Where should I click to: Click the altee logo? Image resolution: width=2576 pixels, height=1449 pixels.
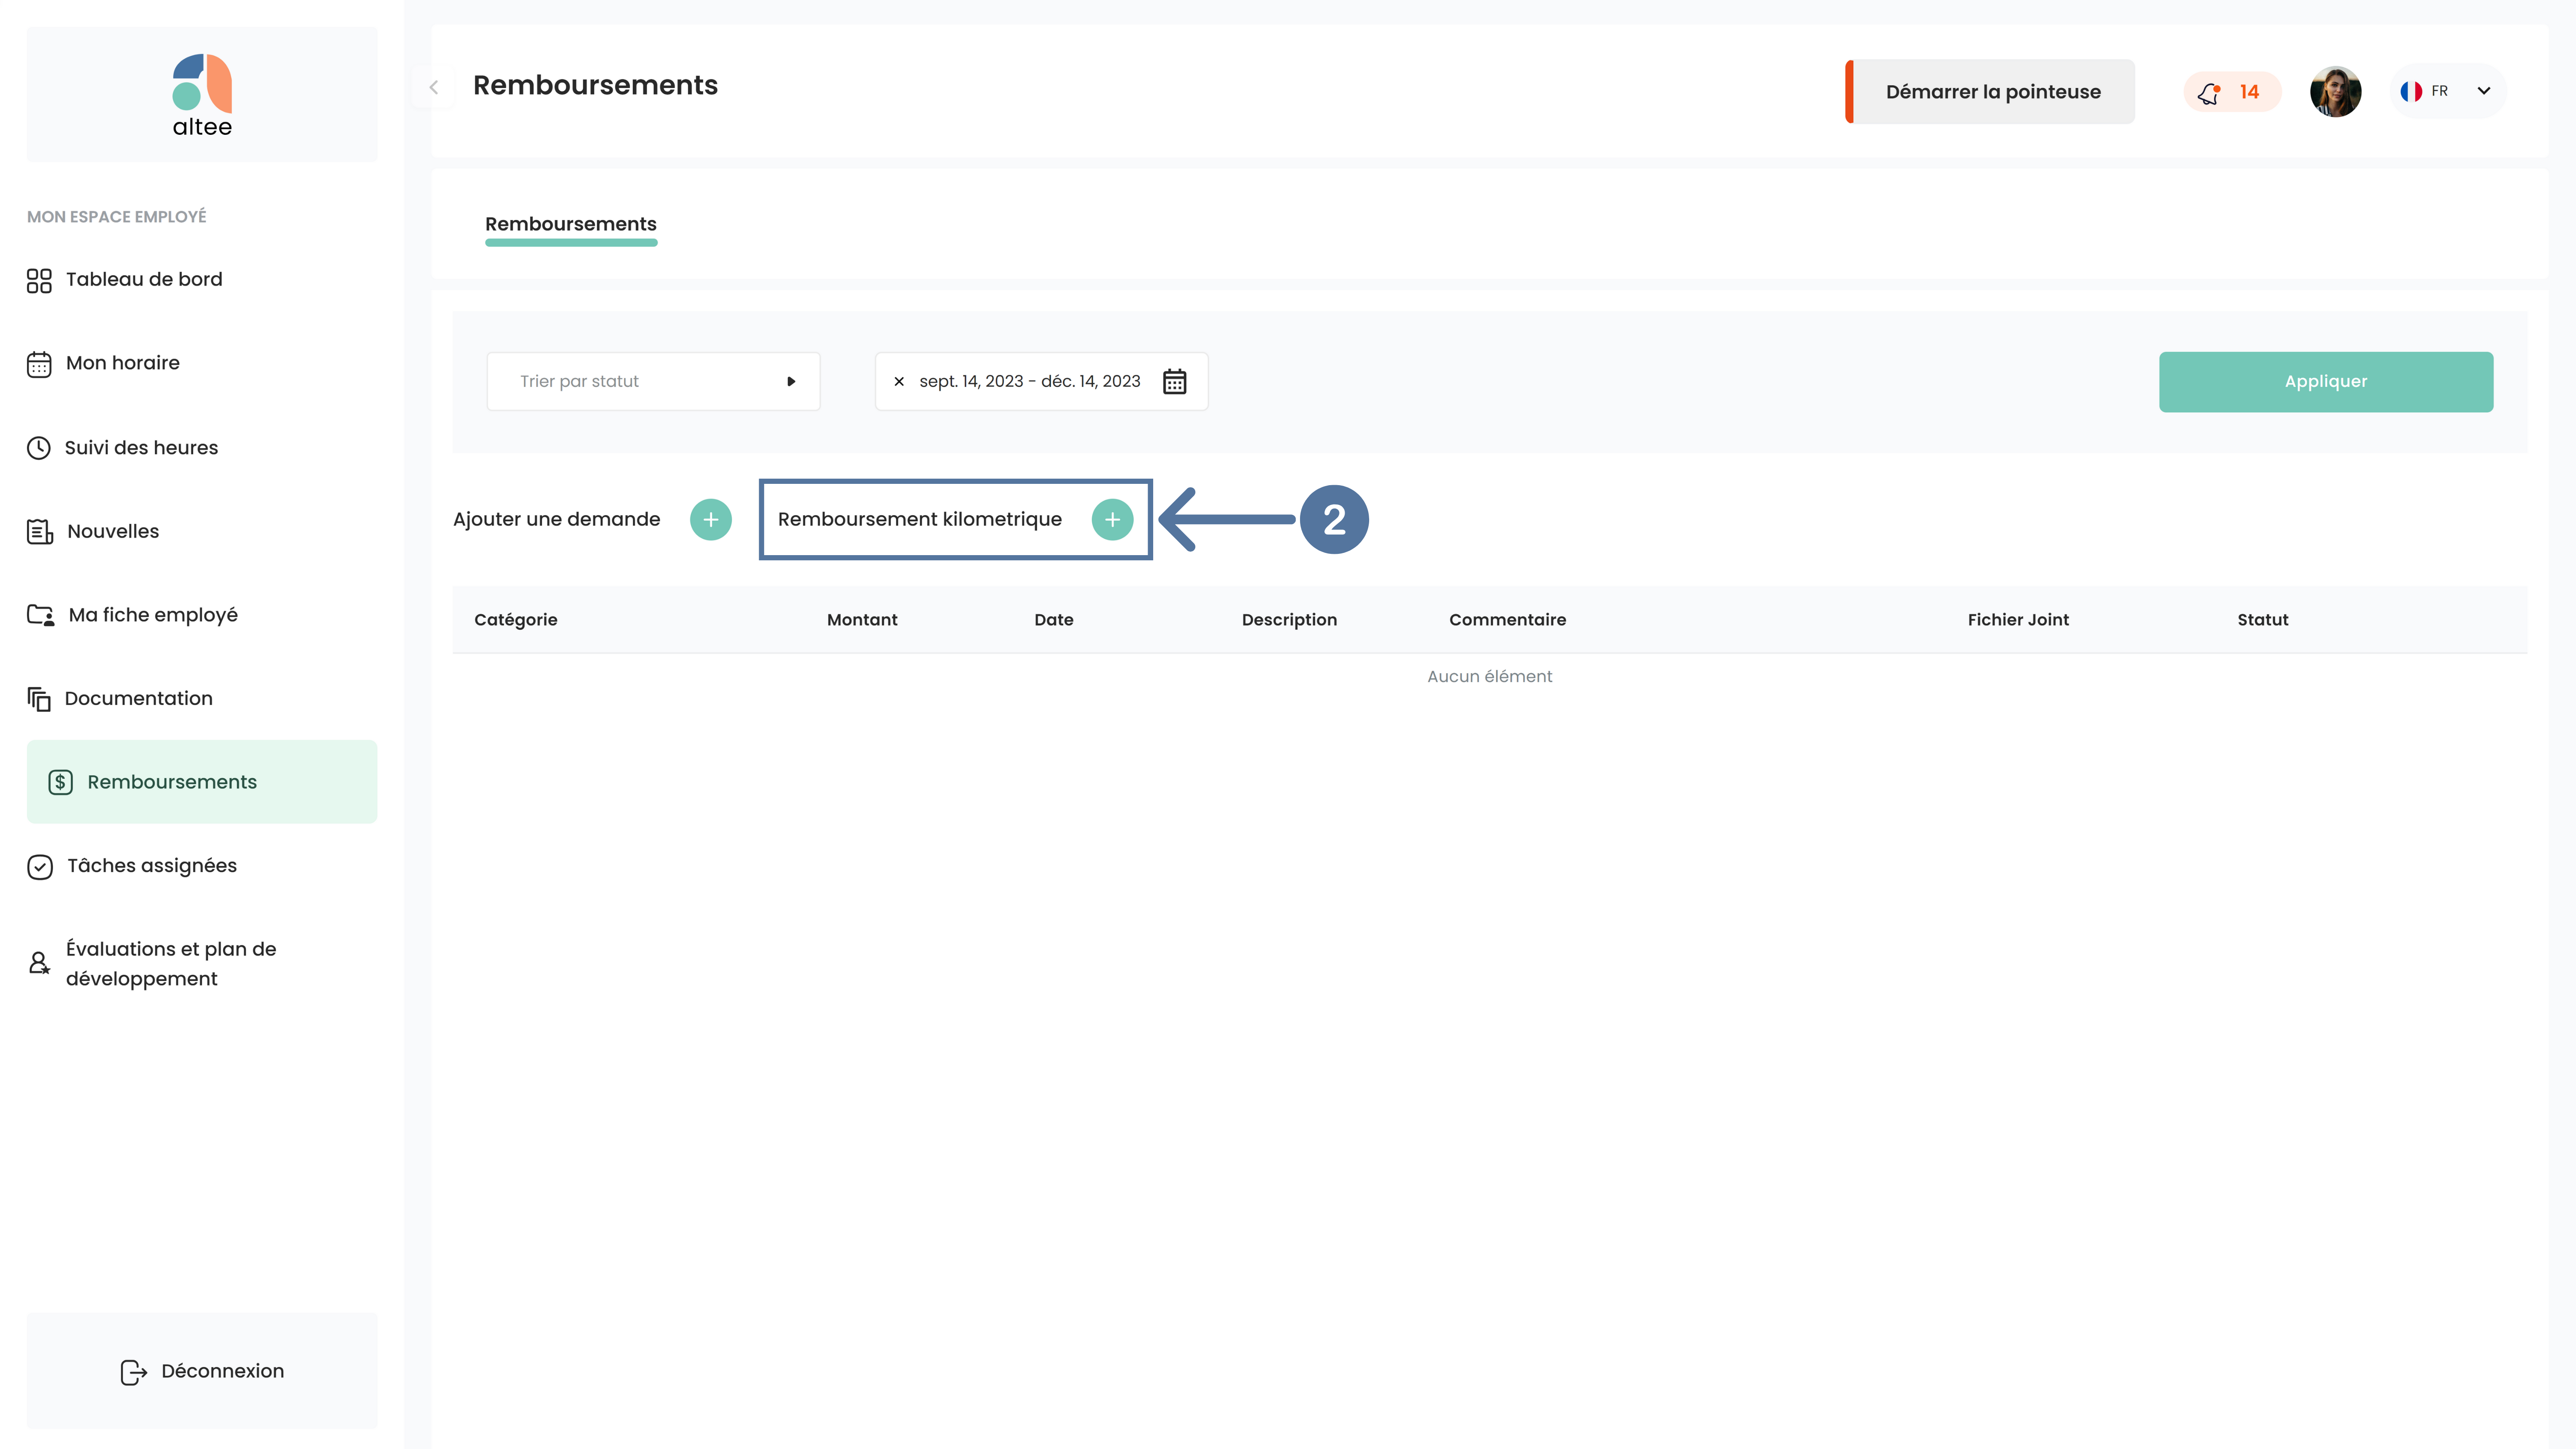point(202,95)
